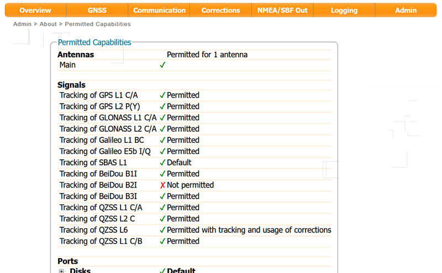Viewport: 442px width, 273px height.
Task: Click checkmark for GLONASS L2 C/A
Action: [162, 129]
